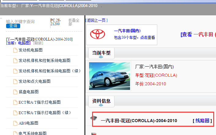
Task: Open 发动和点火电路图 entry
Action: [35, 81]
